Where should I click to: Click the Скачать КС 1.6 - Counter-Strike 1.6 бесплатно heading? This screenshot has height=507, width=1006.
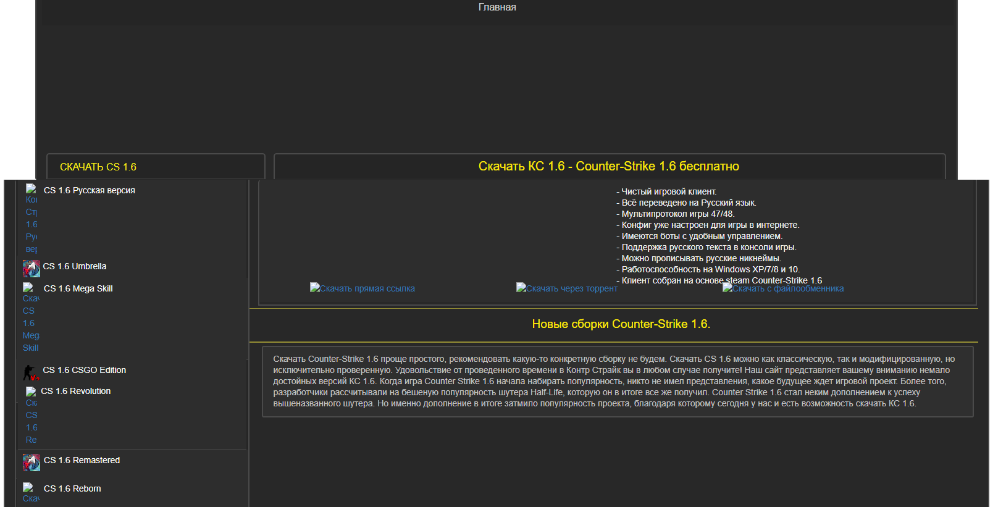(609, 166)
